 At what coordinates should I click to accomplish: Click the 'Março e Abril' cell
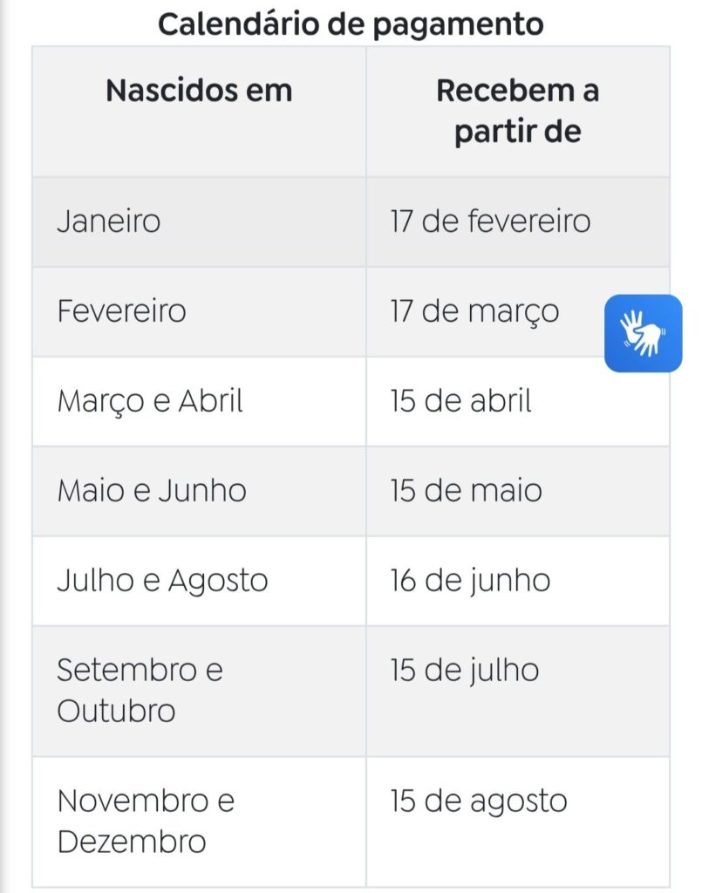coord(199,401)
